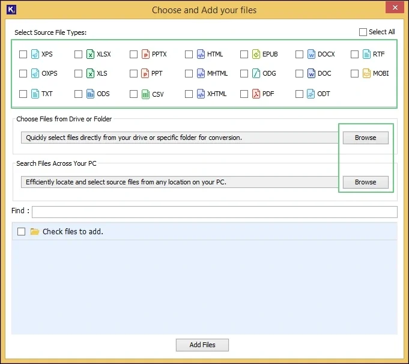Enable the ODT checkbox

tap(300, 94)
